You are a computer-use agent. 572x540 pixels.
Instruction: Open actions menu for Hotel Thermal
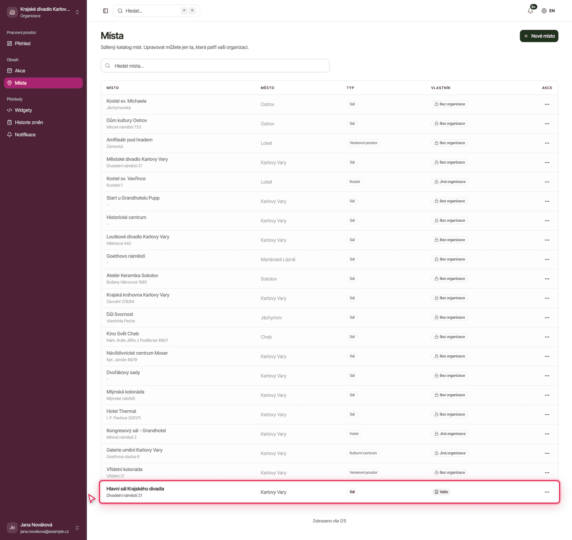point(547,415)
